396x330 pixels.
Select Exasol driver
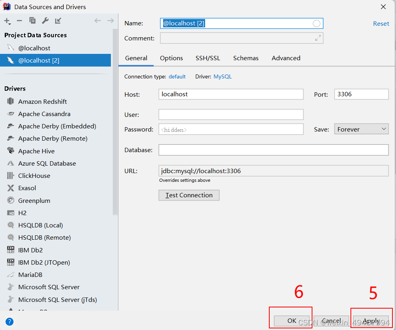(55, 188)
